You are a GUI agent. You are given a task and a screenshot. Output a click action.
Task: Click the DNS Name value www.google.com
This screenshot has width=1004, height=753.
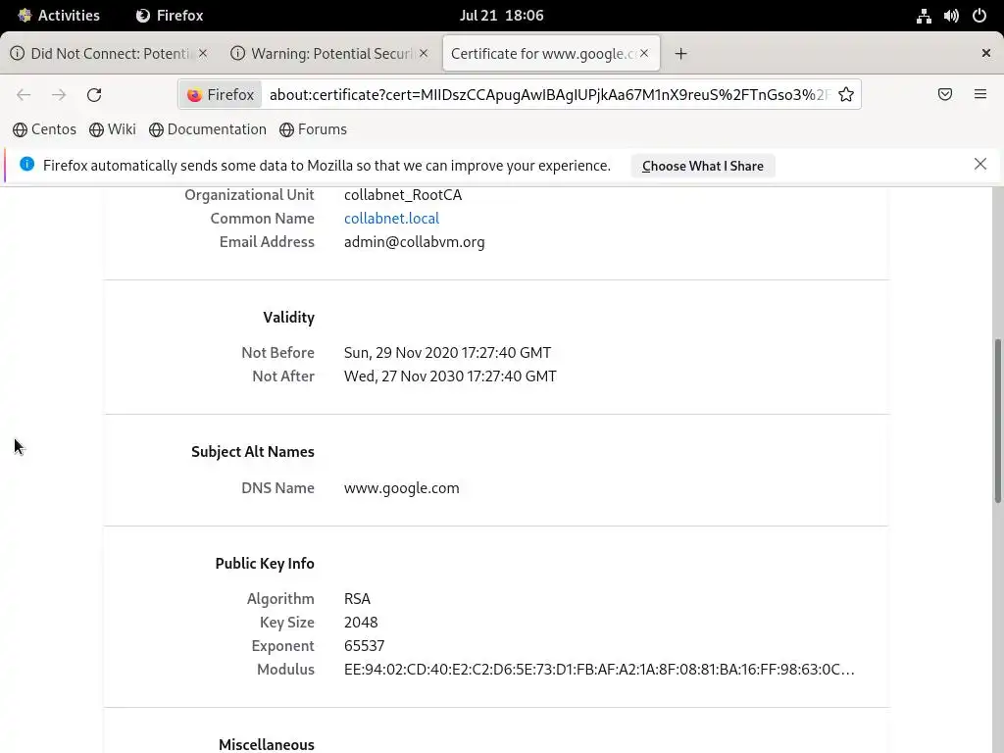click(401, 488)
